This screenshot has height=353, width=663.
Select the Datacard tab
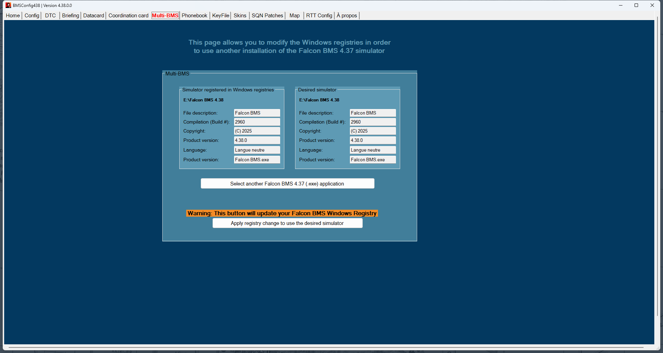tap(94, 16)
